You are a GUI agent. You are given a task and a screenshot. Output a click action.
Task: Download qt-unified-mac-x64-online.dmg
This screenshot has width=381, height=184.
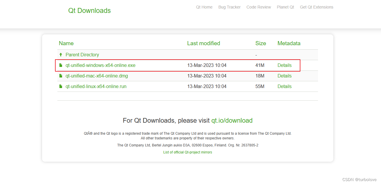point(97,76)
